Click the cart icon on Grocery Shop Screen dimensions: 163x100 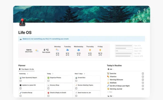click(x=48, y=85)
